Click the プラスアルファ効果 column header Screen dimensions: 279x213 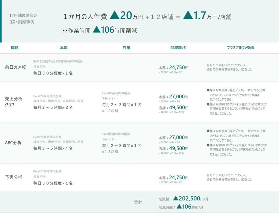pyautogui.click(x=241, y=47)
